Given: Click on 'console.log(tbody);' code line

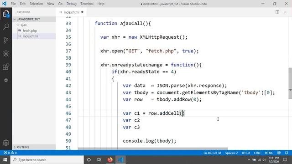Looking at the screenshot, I should (x=149, y=141).
